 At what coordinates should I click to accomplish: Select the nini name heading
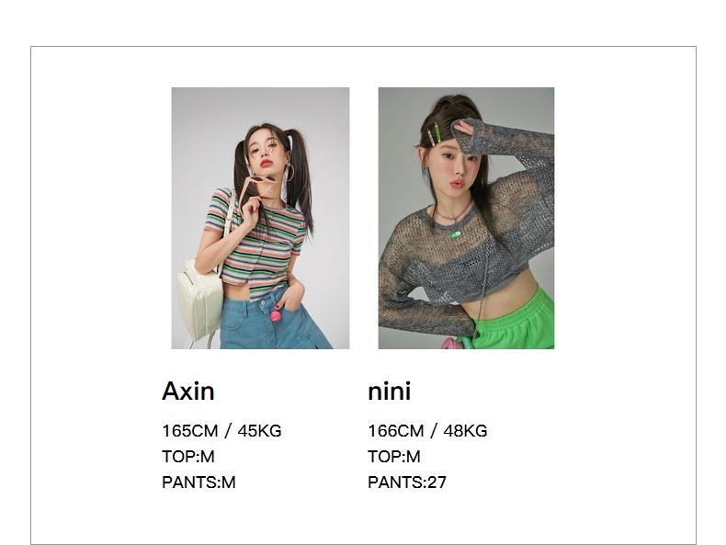(389, 392)
